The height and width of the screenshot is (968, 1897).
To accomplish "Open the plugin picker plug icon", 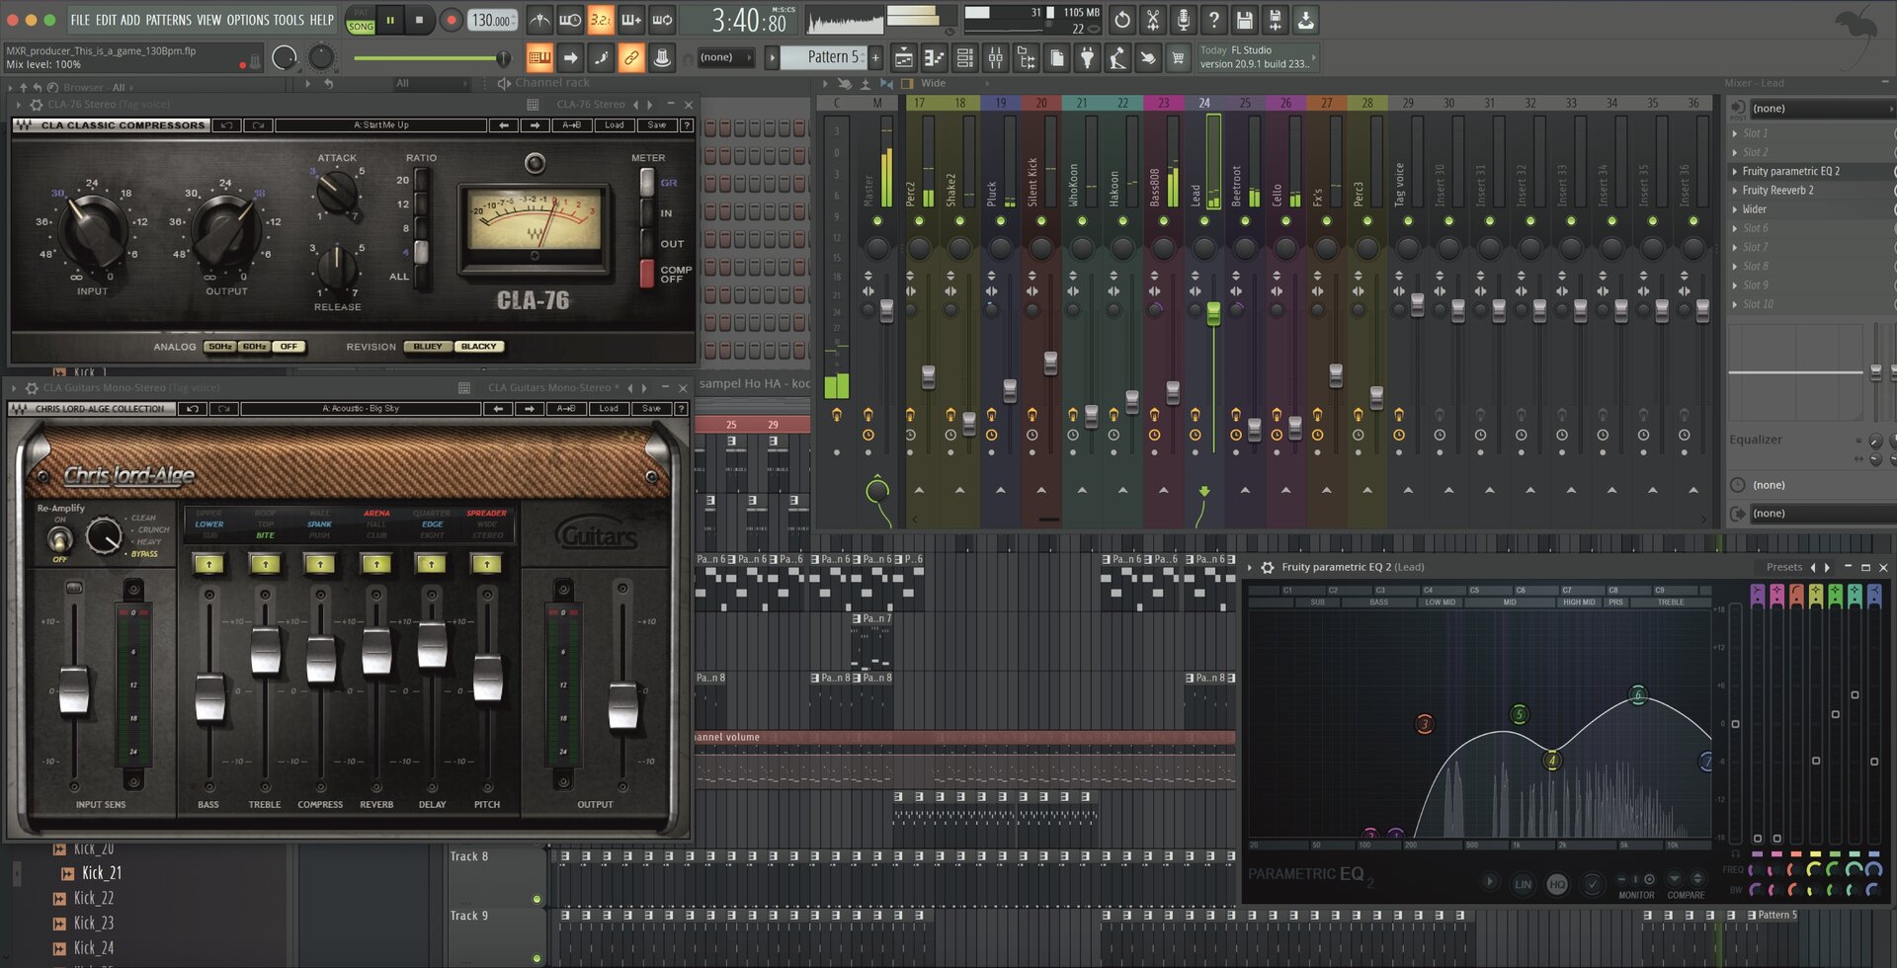I will [x=1087, y=58].
